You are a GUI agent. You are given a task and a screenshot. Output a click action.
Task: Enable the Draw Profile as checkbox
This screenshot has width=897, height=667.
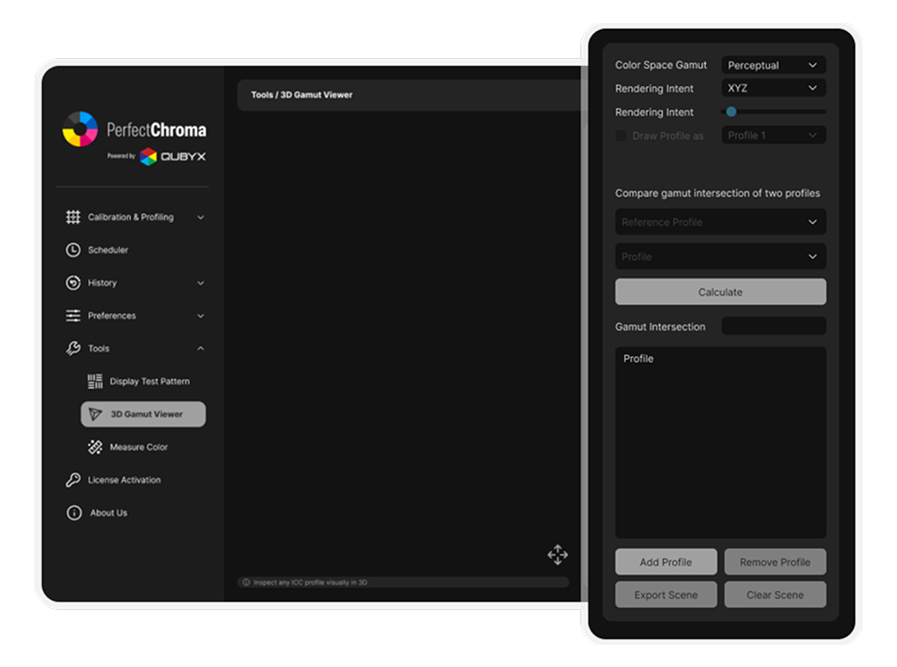621,136
